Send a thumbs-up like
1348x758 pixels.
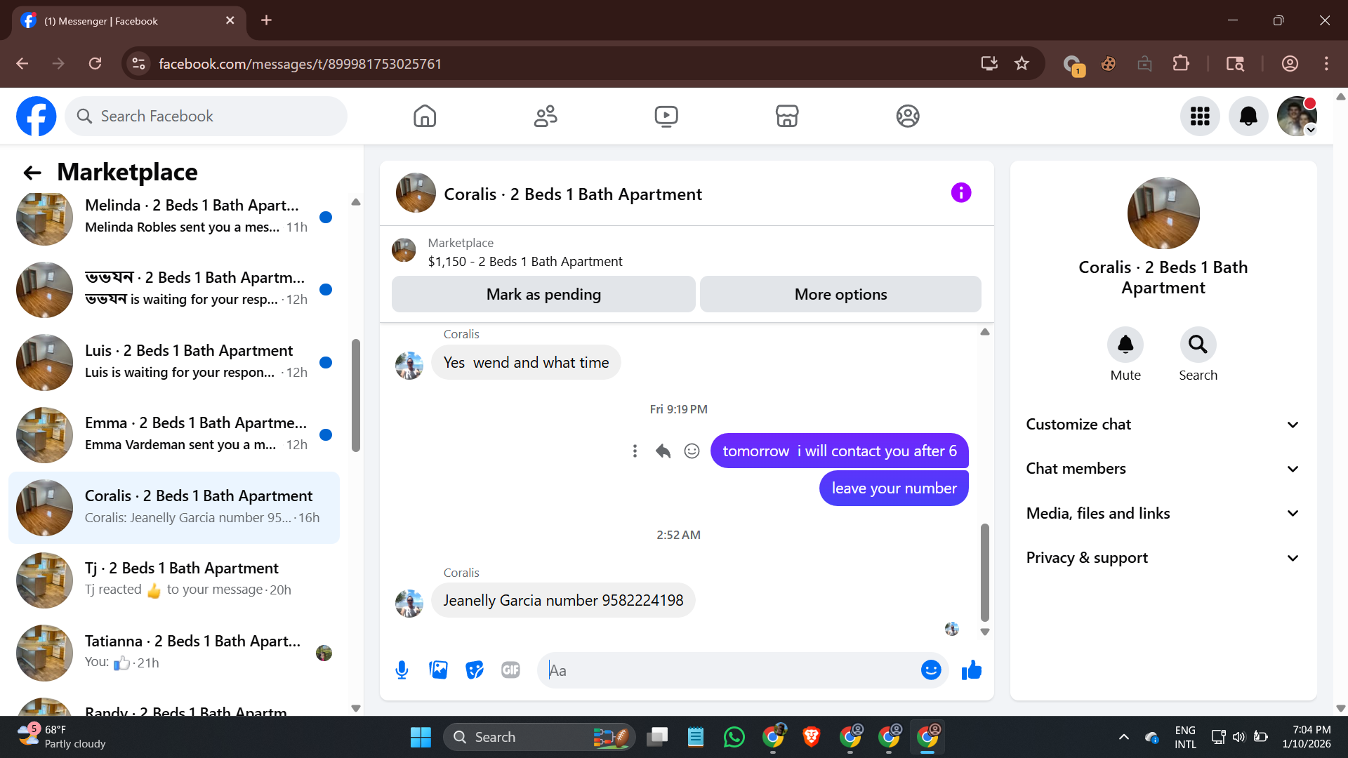(x=972, y=670)
